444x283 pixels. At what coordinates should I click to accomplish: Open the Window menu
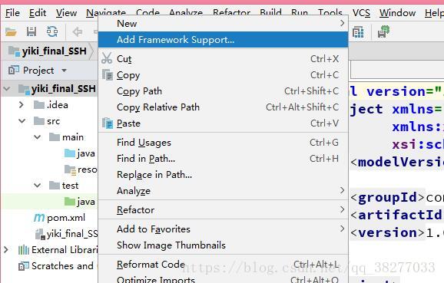click(x=398, y=13)
